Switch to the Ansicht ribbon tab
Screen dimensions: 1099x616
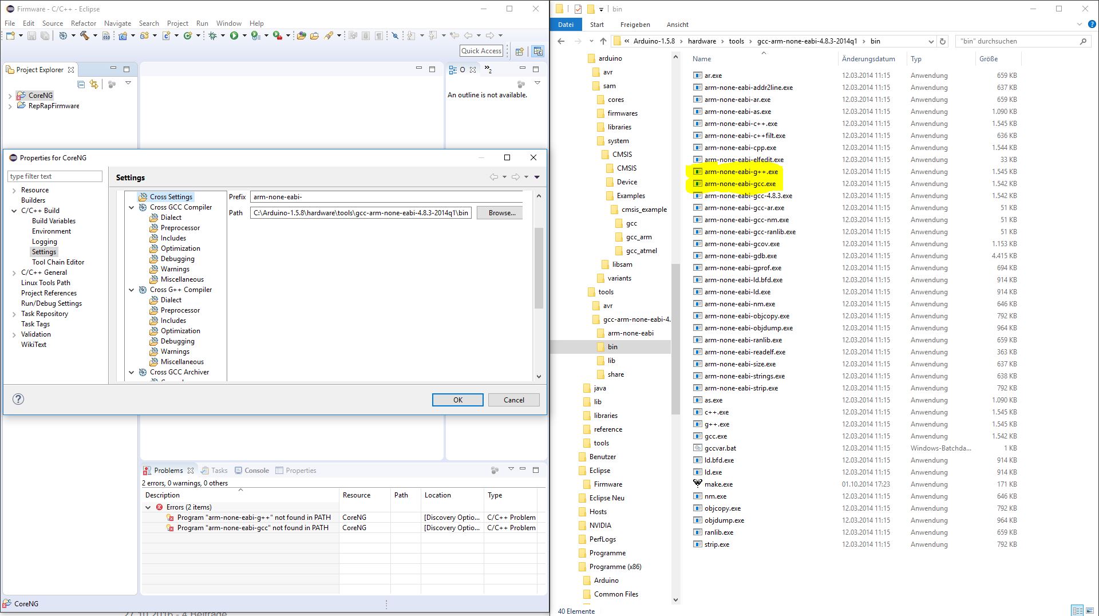[x=678, y=25]
